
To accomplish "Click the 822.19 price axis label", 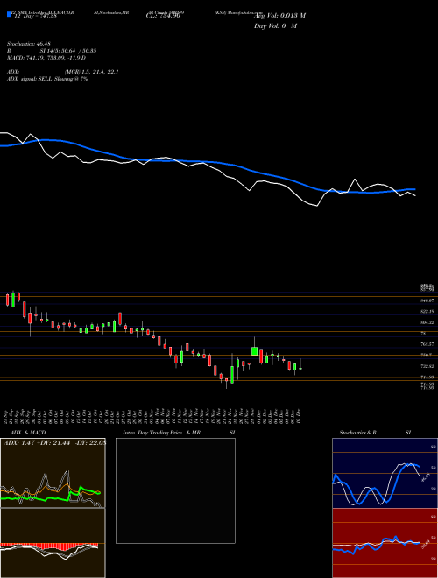I will tap(427, 312).
